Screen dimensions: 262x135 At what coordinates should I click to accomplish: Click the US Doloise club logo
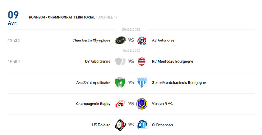[x=120, y=125]
